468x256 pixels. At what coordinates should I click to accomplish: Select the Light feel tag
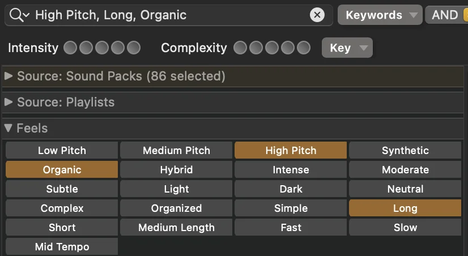(x=176, y=189)
